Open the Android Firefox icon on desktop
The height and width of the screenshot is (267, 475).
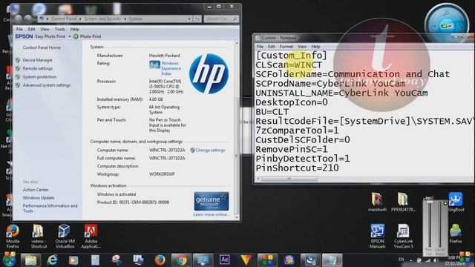coord(455,233)
